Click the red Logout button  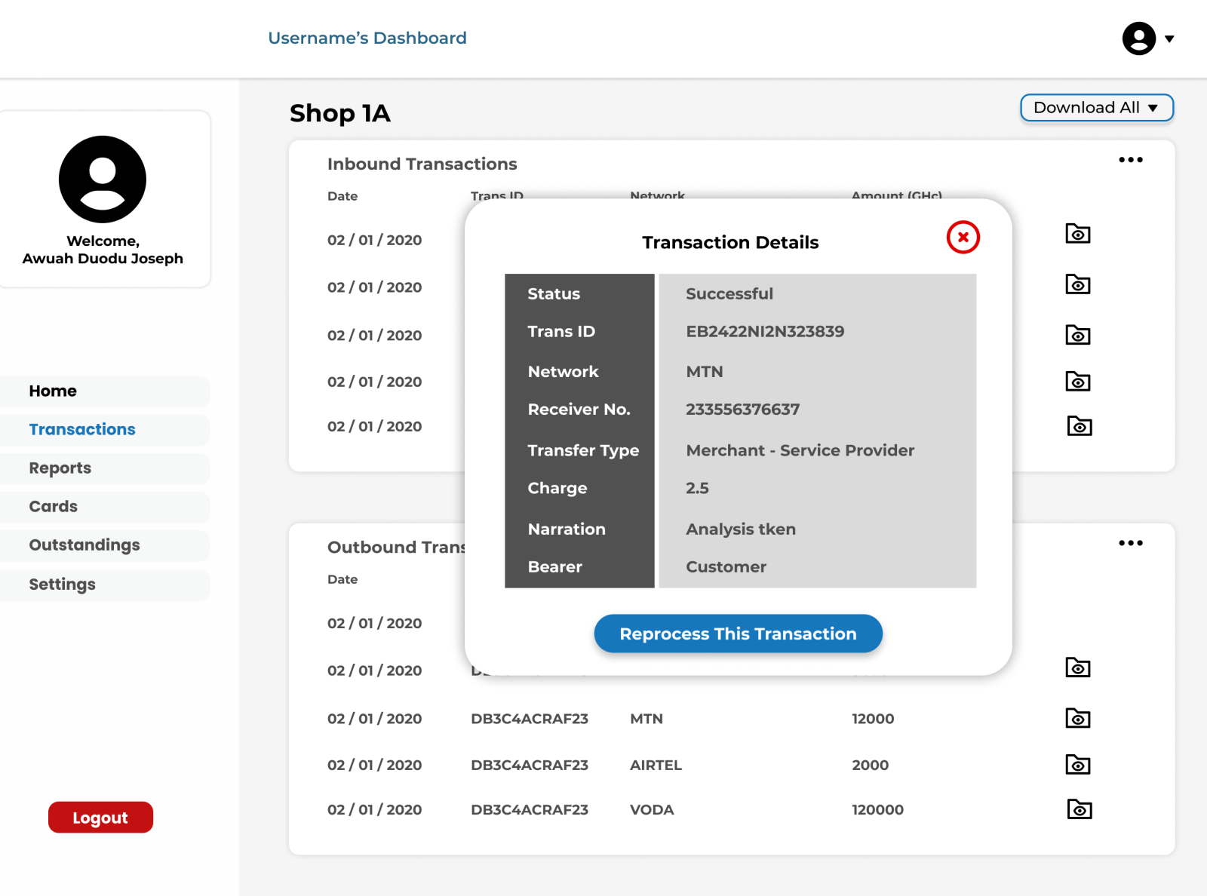pos(100,817)
